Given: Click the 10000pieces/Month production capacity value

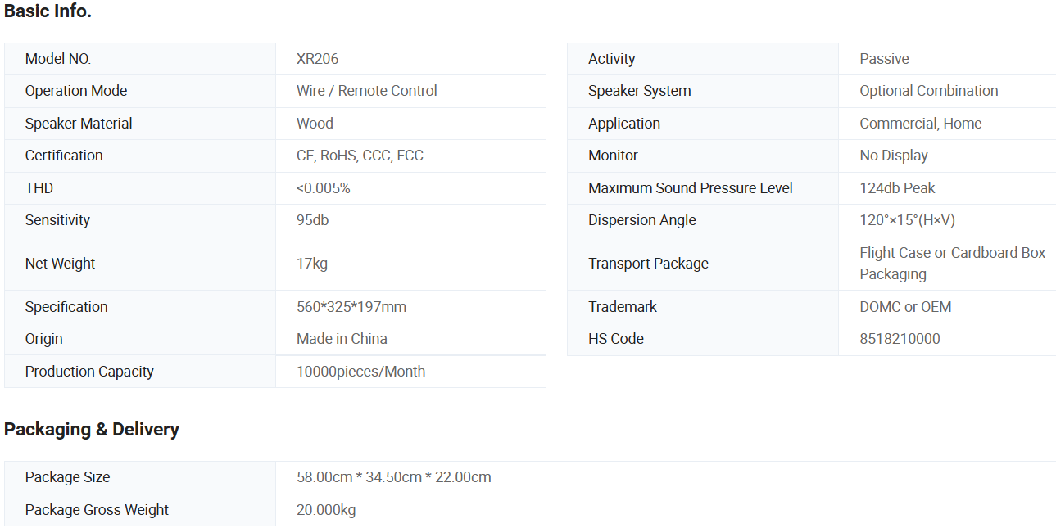Looking at the screenshot, I should pos(360,372).
